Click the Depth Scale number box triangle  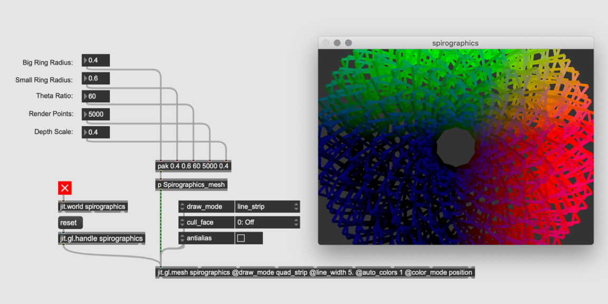point(85,132)
